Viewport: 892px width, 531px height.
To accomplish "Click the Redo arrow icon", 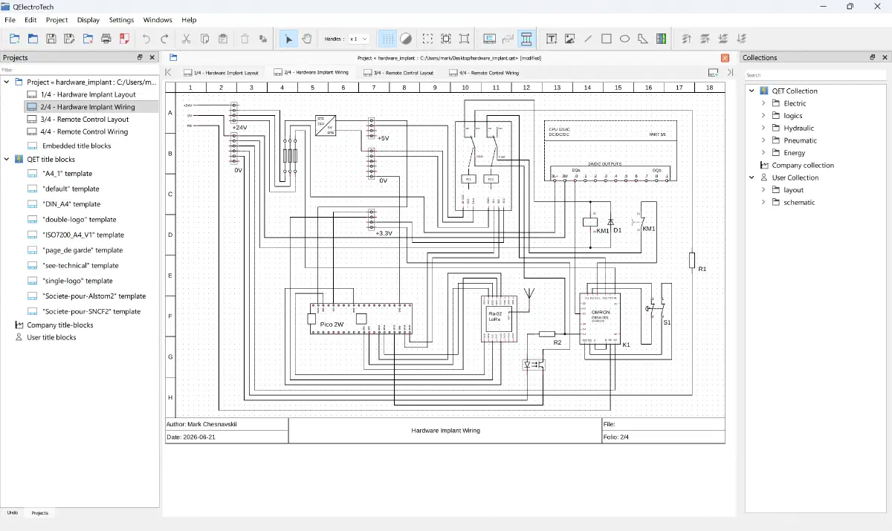I will click(x=165, y=39).
